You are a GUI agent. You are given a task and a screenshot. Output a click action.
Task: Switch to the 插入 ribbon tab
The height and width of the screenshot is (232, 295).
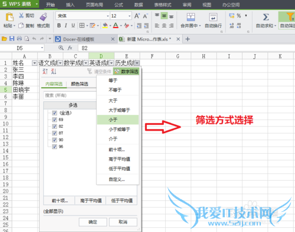coord(70,5)
